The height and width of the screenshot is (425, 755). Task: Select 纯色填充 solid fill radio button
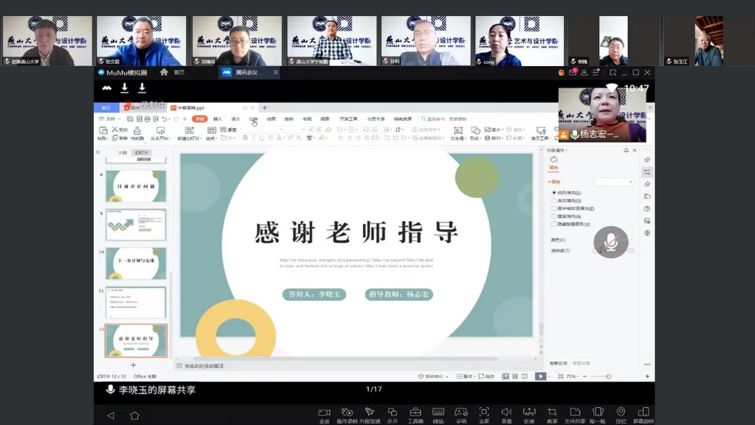[x=554, y=193]
